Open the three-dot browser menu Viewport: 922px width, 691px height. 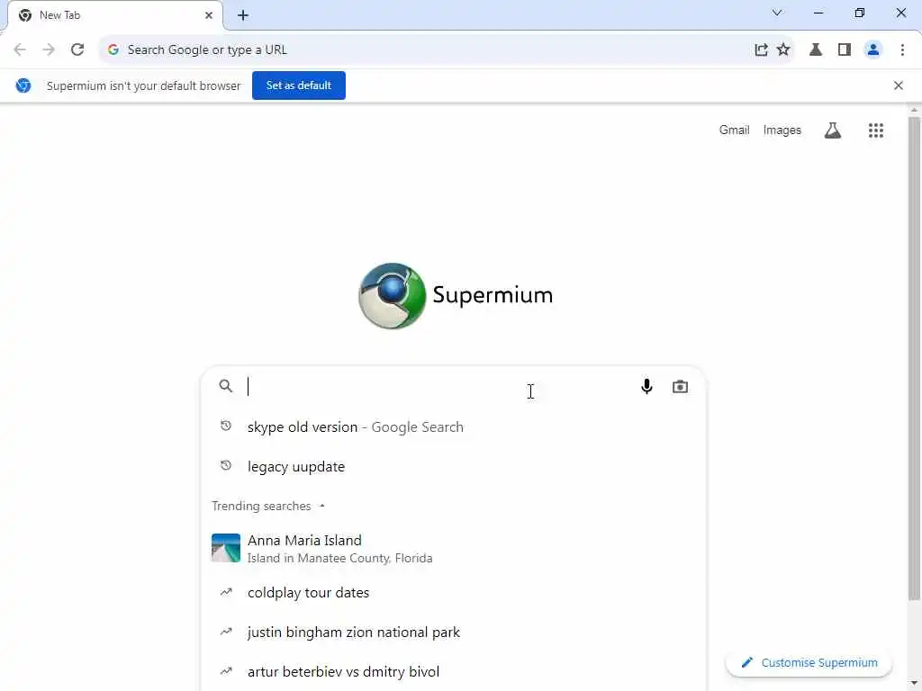click(902, 50)
